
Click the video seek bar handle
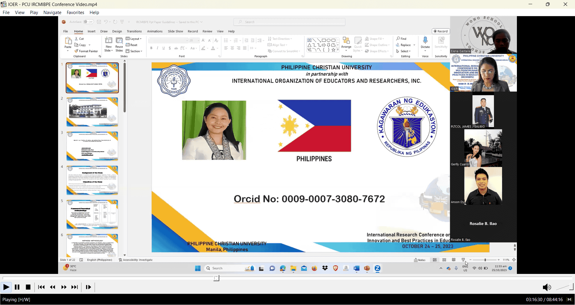click(217, 278)
